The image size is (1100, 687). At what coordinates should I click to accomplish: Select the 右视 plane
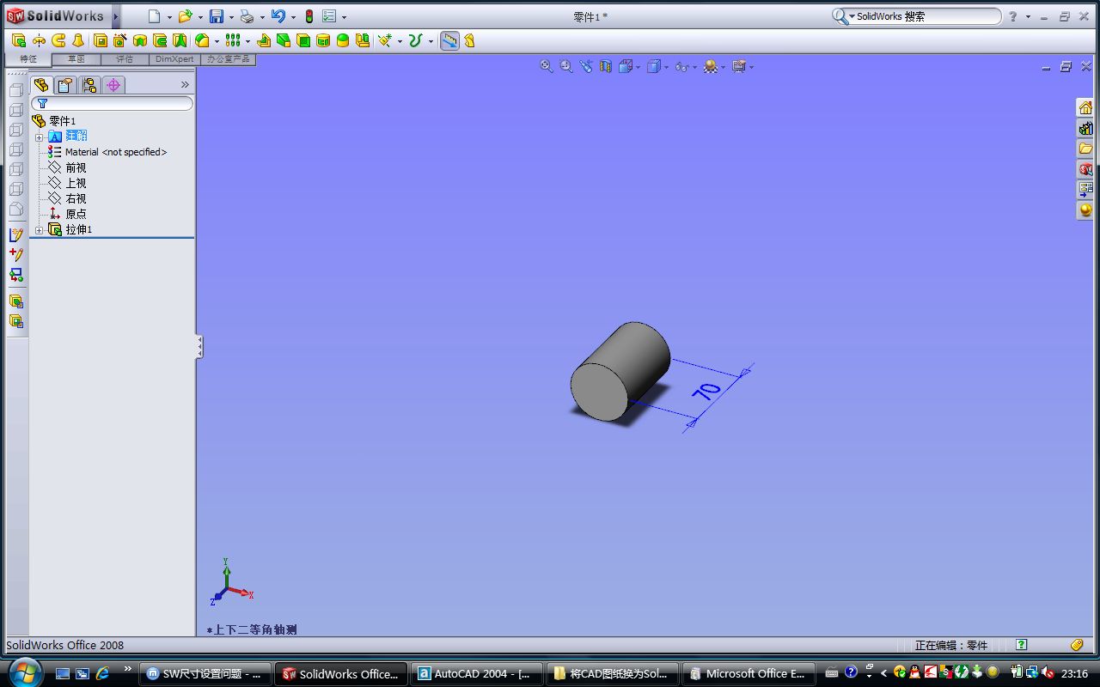coord(76,198)
